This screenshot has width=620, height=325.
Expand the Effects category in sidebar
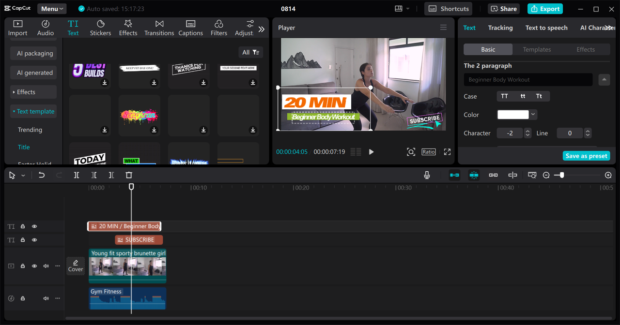point(33,92)
